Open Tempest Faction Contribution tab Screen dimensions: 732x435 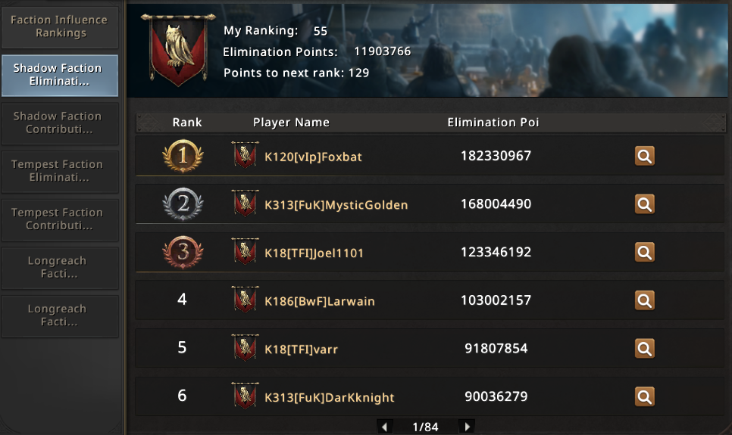[x=60, y=219]
